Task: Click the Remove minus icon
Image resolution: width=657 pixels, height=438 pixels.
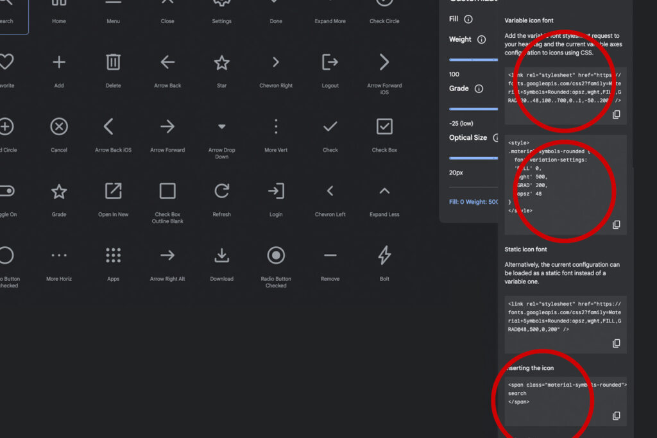Action: click(x=330, y=255)
